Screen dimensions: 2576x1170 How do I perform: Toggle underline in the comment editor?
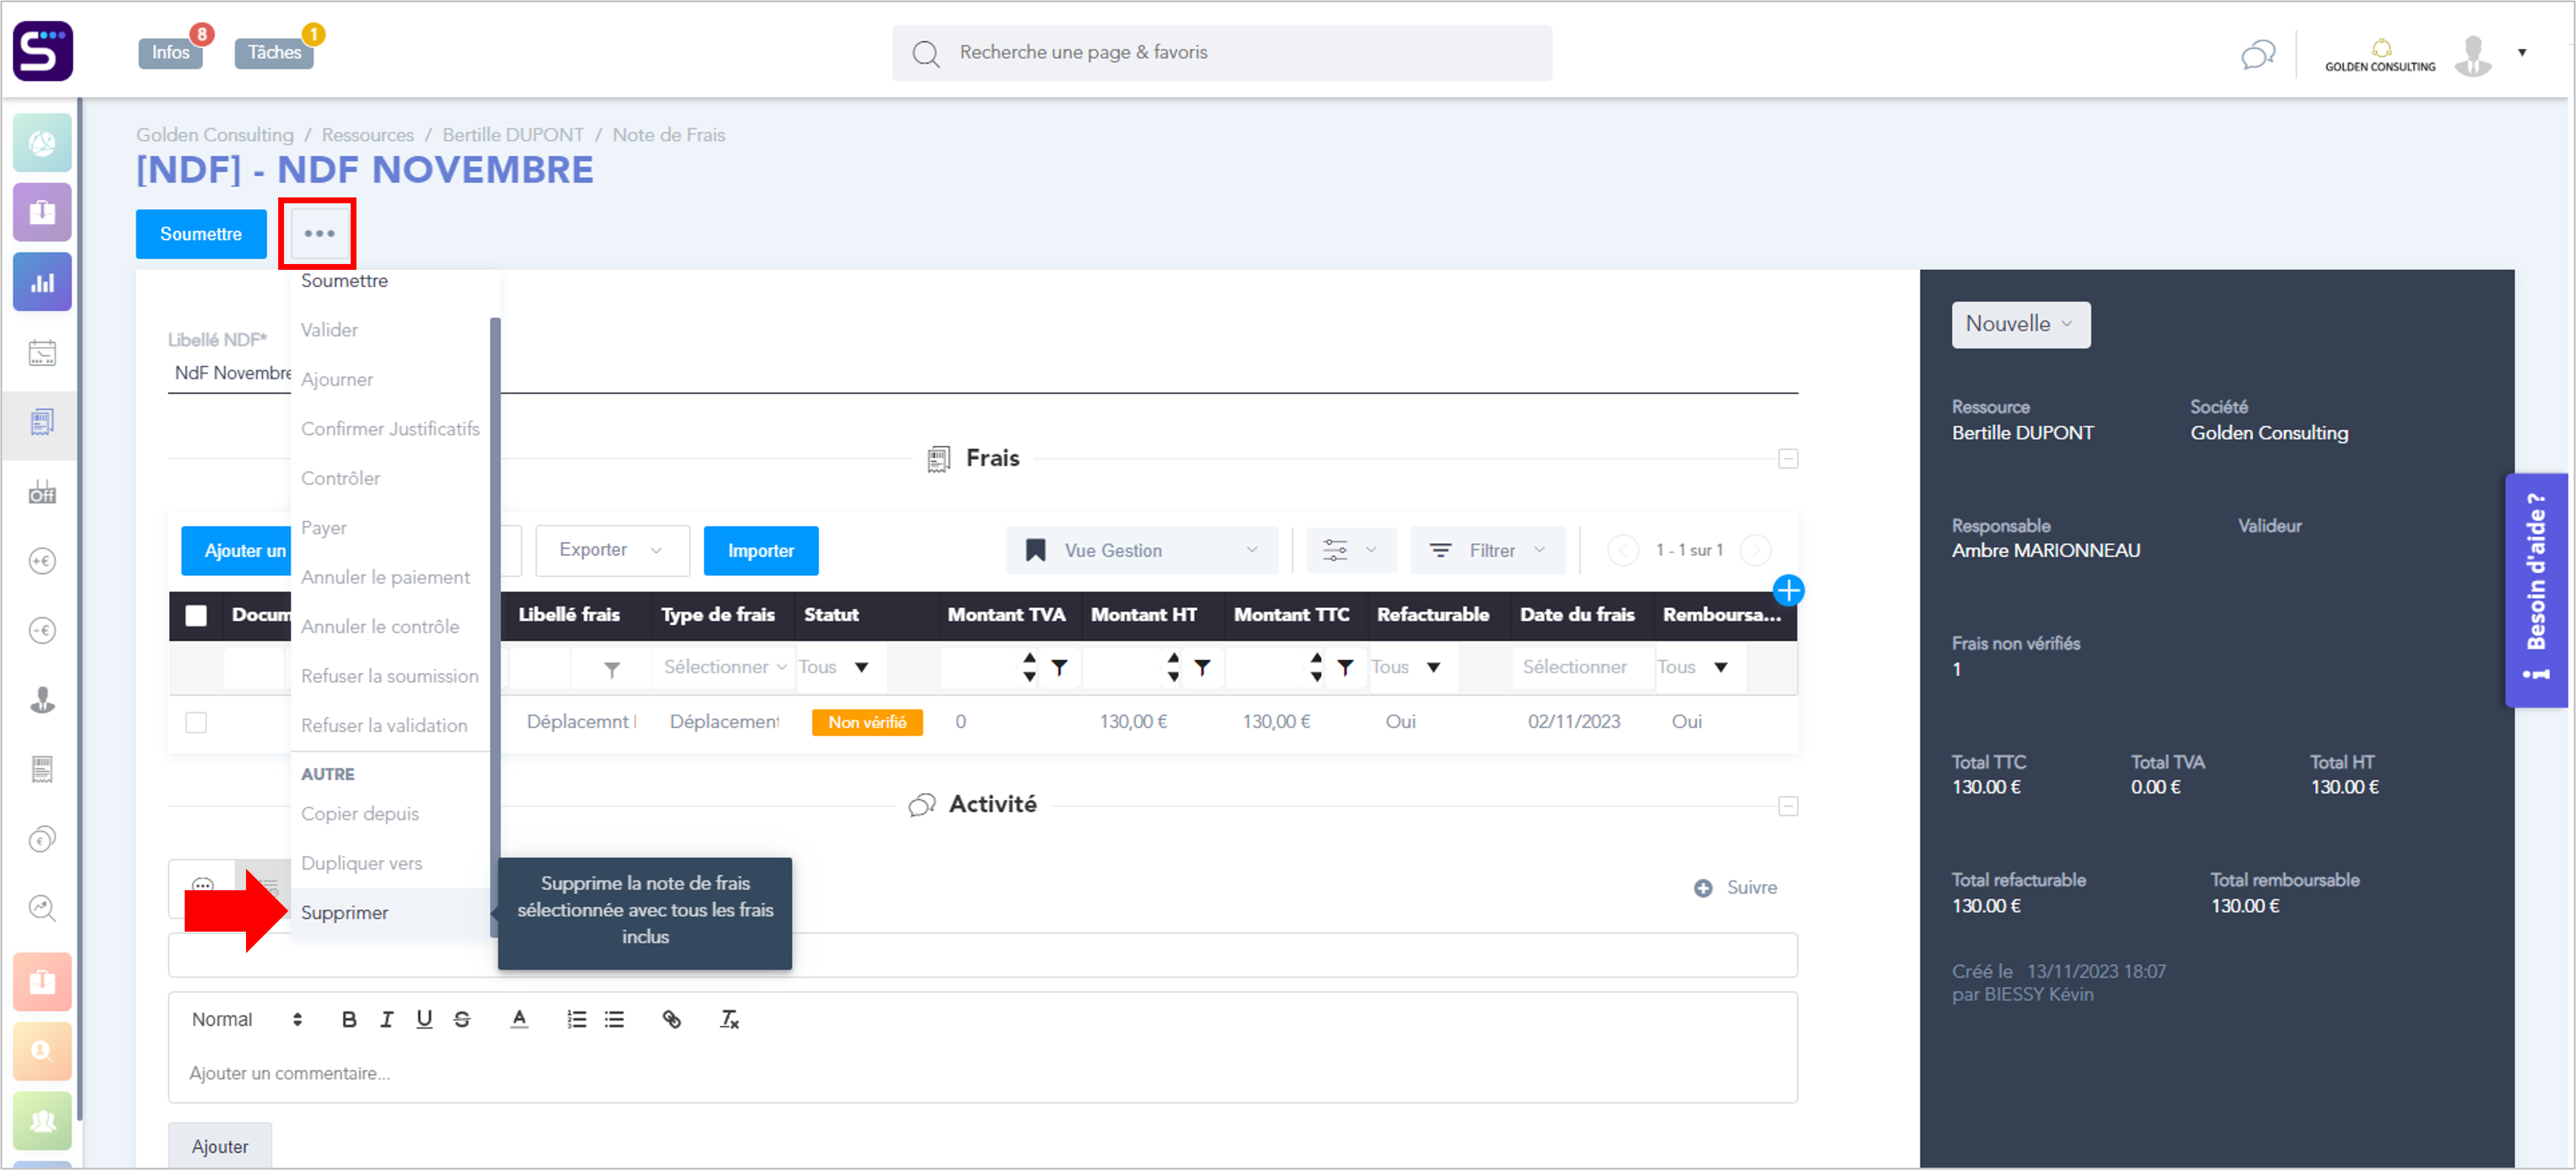pos(424,1019)
